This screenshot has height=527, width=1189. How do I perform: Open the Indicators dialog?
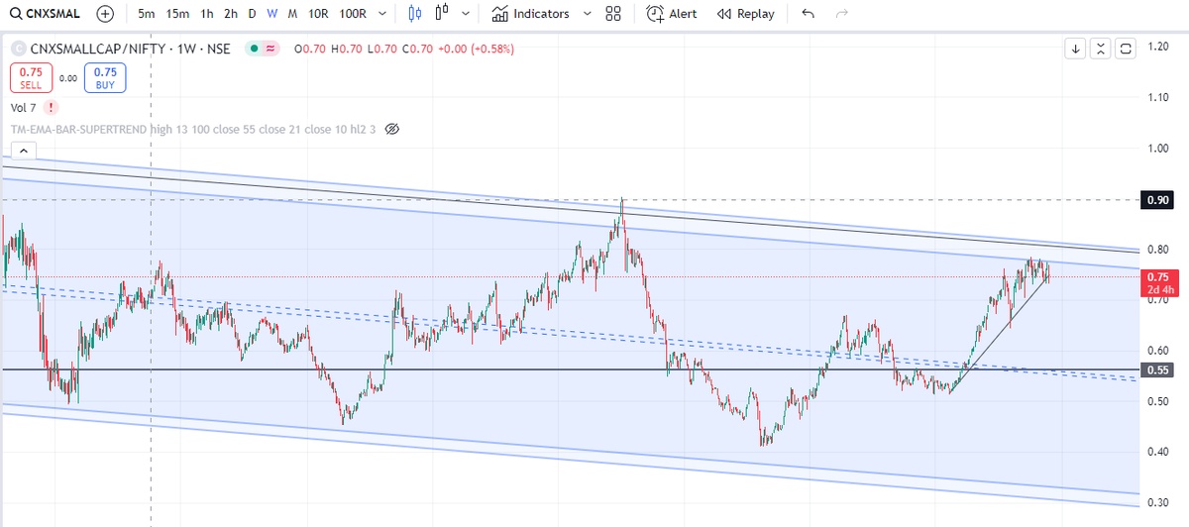[530, 14]
